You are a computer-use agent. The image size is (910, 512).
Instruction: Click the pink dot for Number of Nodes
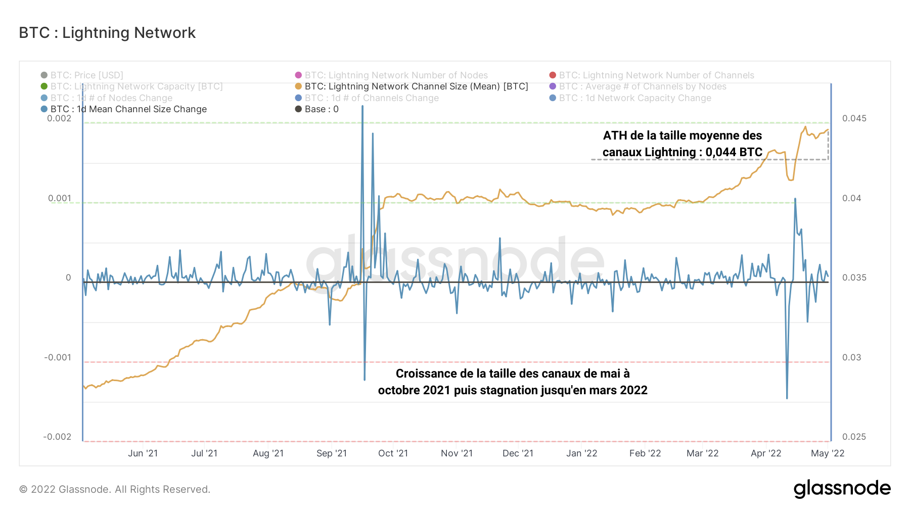tap(298, 75)
